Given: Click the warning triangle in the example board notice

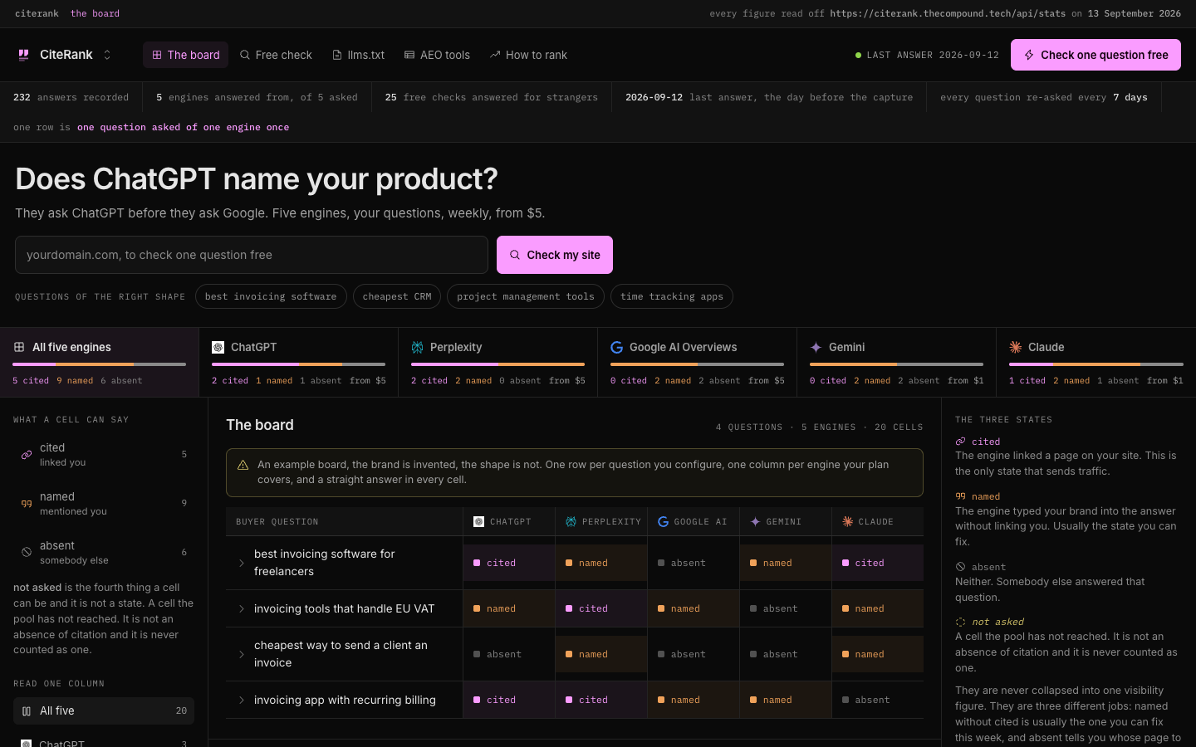Looking at the screenshot, I should pos(243,465).
